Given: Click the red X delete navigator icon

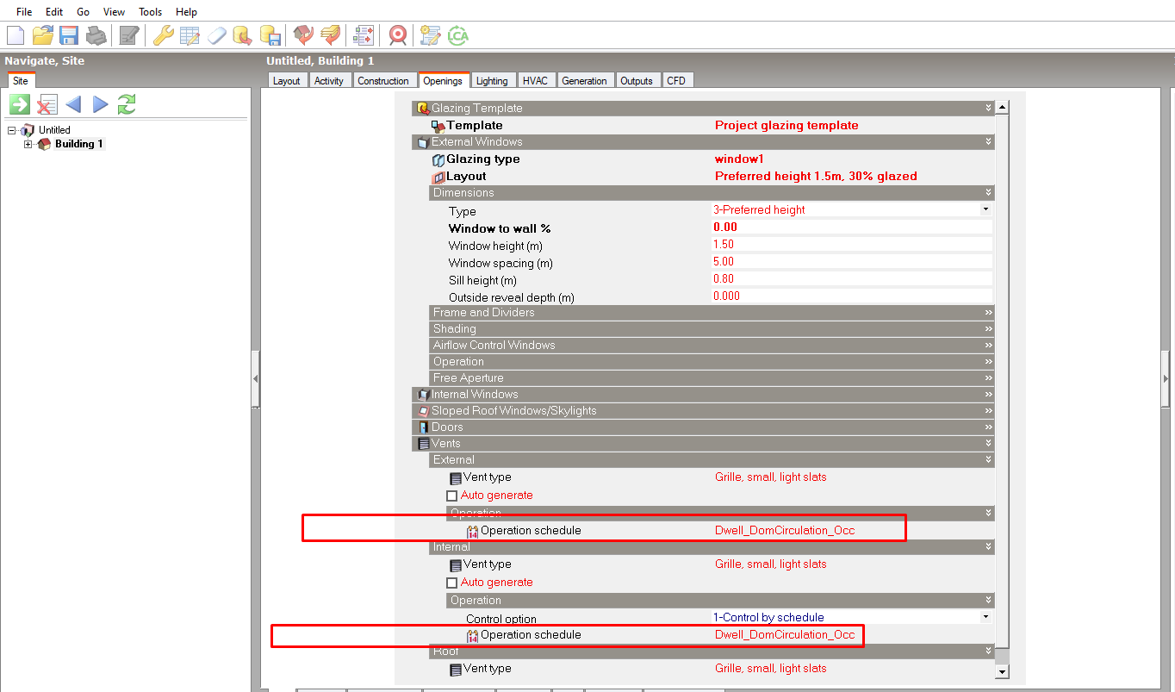Looking at the screenshot, I should pyautogui.click(x=47, y=104).
